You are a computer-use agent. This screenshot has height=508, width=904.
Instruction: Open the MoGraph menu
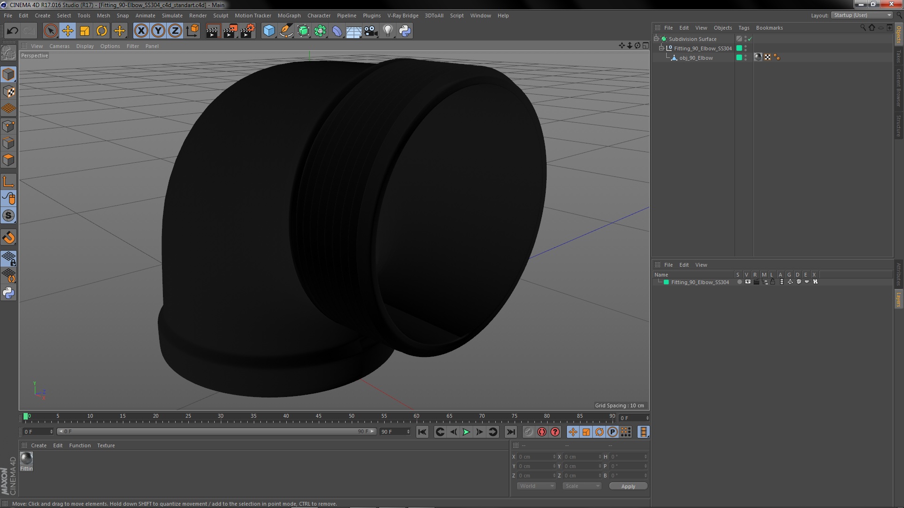point(289,16)
